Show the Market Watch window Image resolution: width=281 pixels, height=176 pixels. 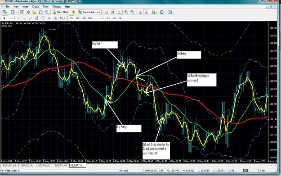22,12
